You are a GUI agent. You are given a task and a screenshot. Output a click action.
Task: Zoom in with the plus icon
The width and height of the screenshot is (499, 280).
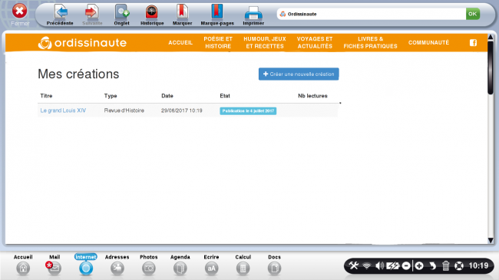pos(419,265)
